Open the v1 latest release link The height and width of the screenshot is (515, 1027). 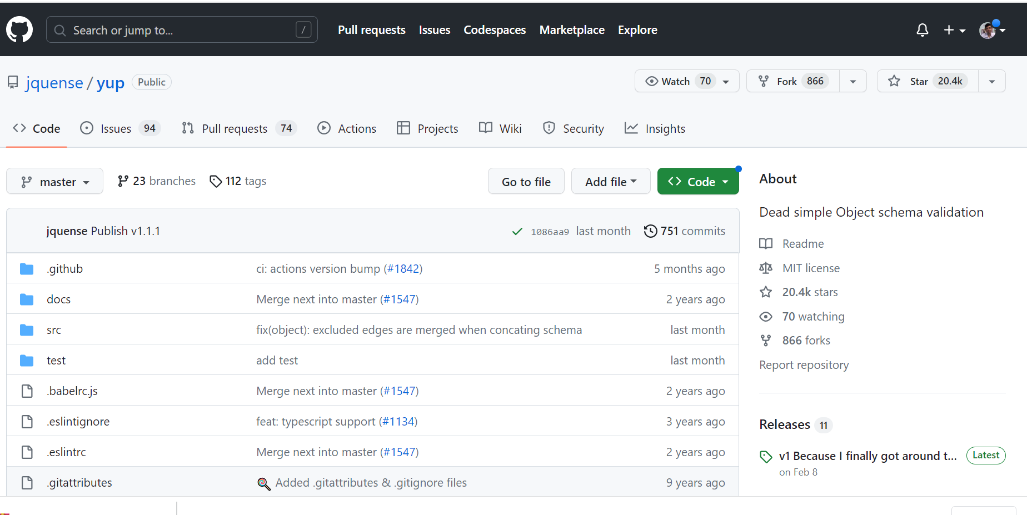coord(868,456)
